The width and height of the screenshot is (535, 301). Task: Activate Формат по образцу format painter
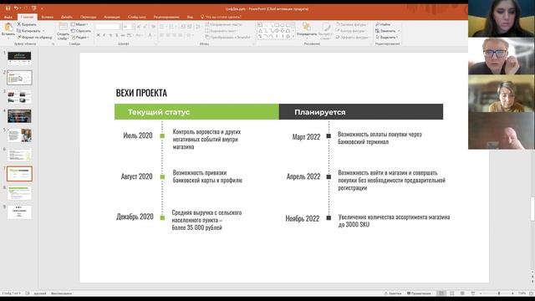pos(35,37)
